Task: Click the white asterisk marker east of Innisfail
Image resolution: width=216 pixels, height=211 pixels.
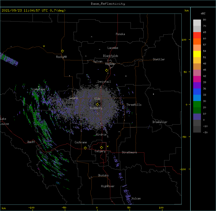Action: tap(126, 76)
